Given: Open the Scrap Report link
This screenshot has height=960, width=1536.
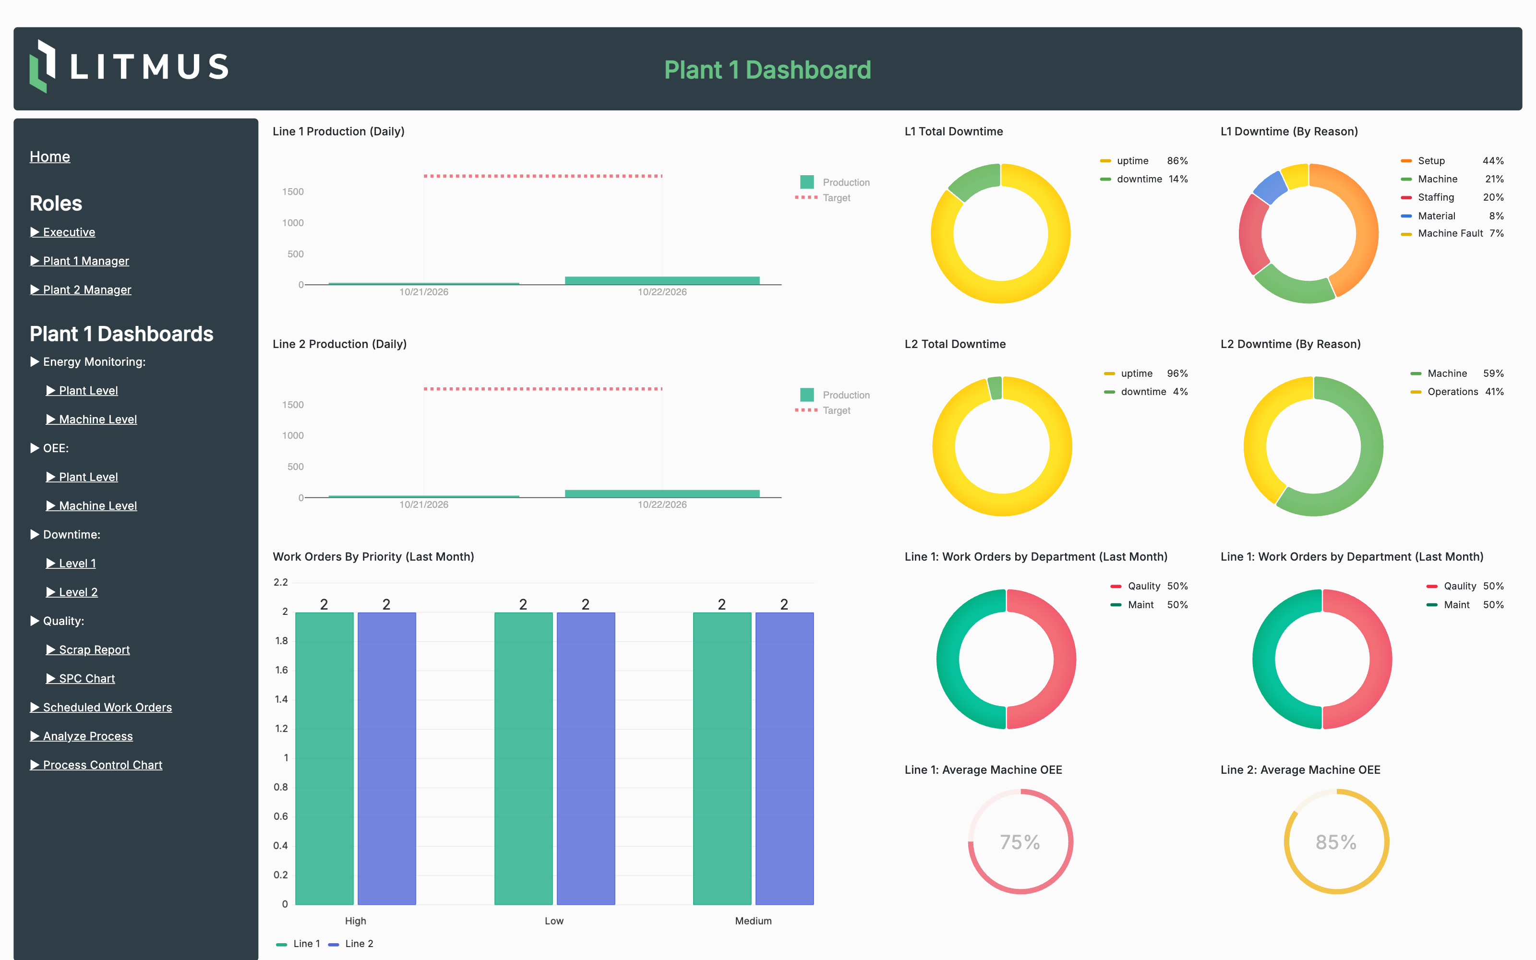Looking at the screenshot, I should [x=87, y=649].
